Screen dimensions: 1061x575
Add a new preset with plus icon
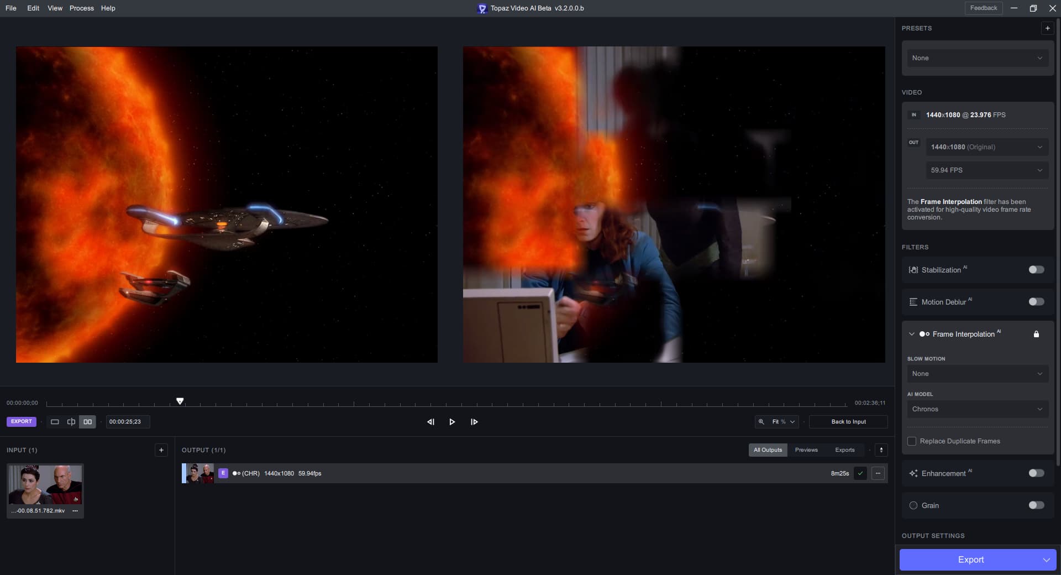click(x=1047, y=28)
